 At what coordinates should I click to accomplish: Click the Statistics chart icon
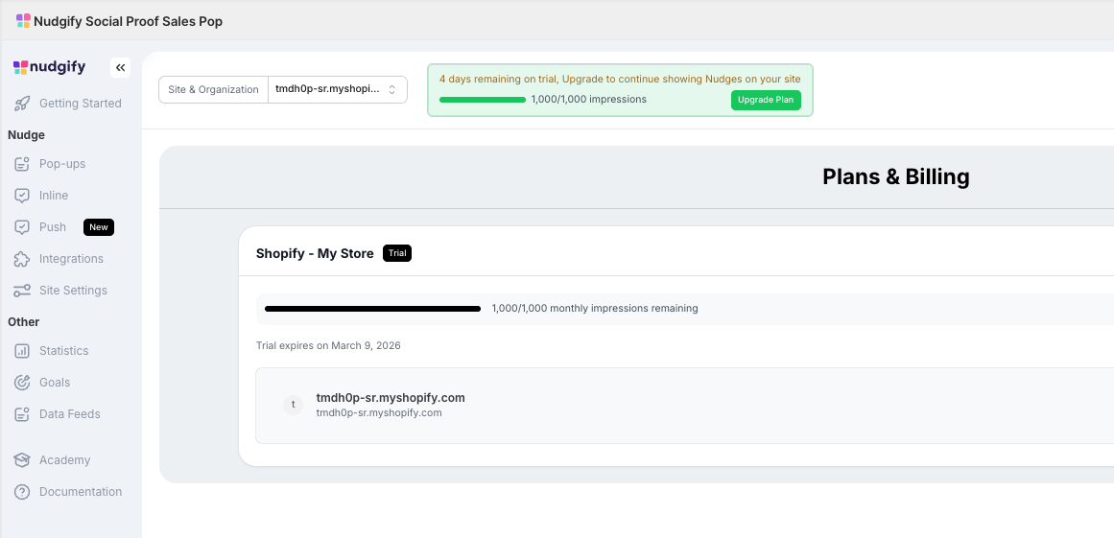[22, 351]
